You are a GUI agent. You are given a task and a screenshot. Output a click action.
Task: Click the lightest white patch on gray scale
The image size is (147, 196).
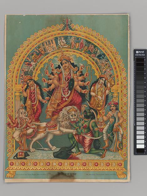point(140,146)
